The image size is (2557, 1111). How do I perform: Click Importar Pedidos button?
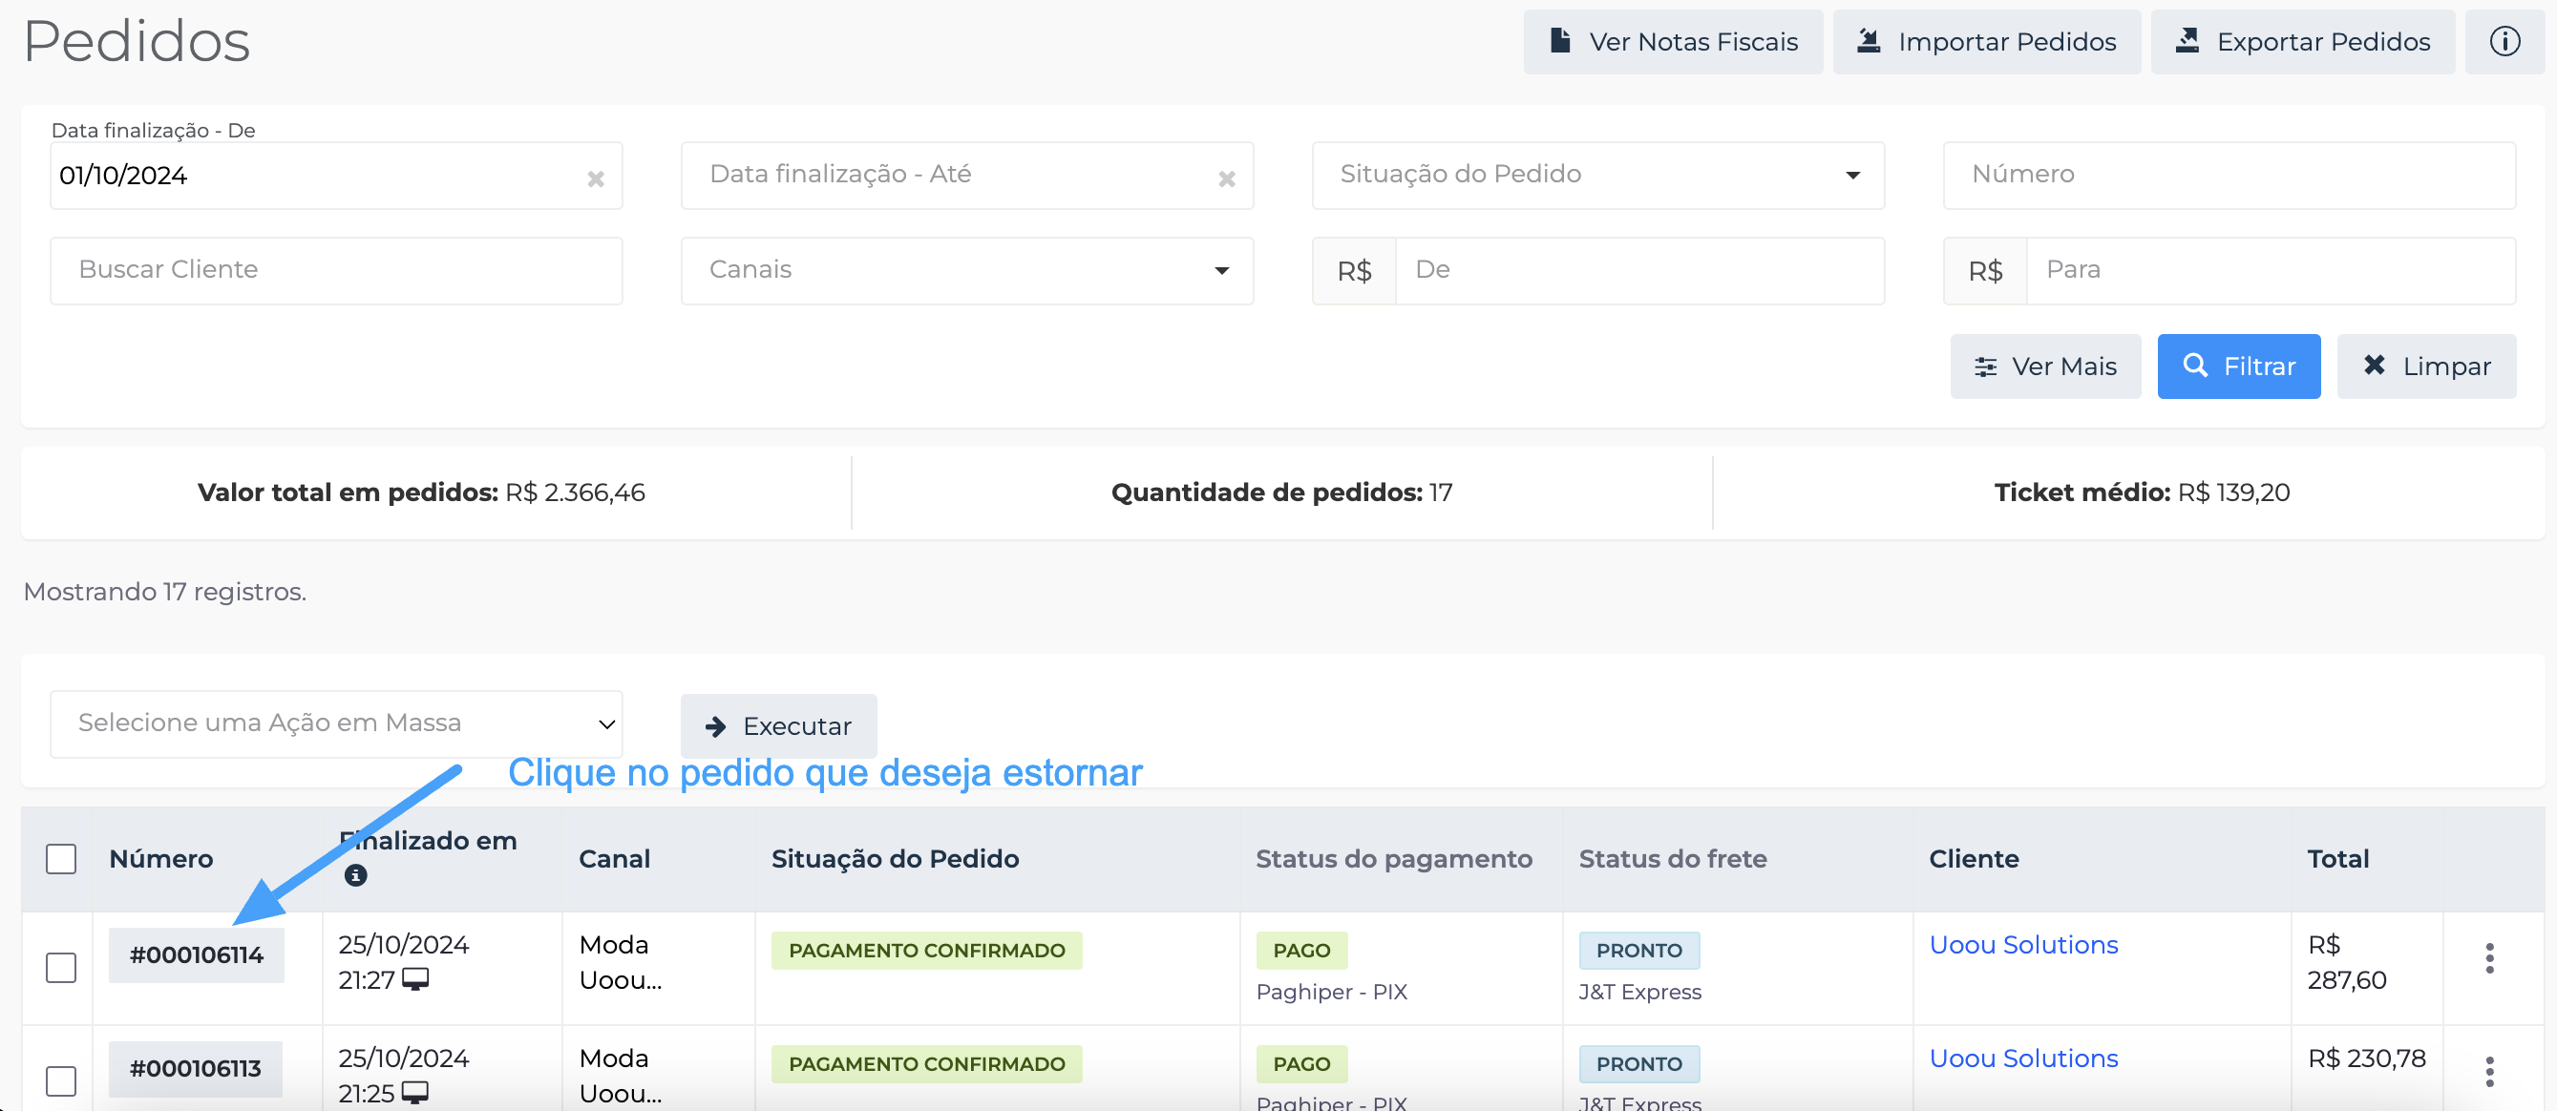tap(1986, 42)
